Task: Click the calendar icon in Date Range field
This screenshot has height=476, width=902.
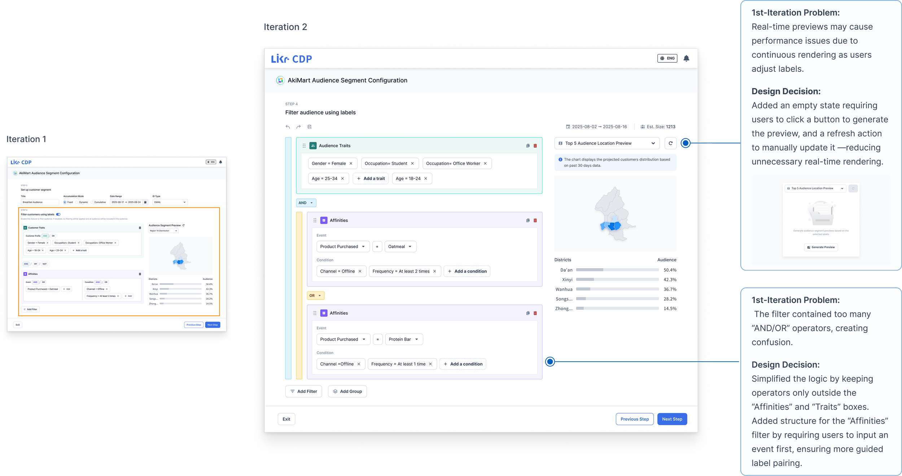Action: tap(145, 202)
